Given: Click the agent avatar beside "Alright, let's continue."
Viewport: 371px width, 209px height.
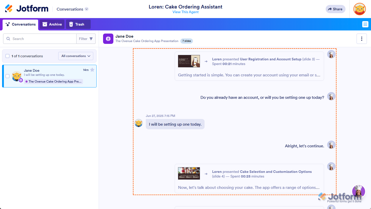Looking at the screenshot, I should 331,145.
